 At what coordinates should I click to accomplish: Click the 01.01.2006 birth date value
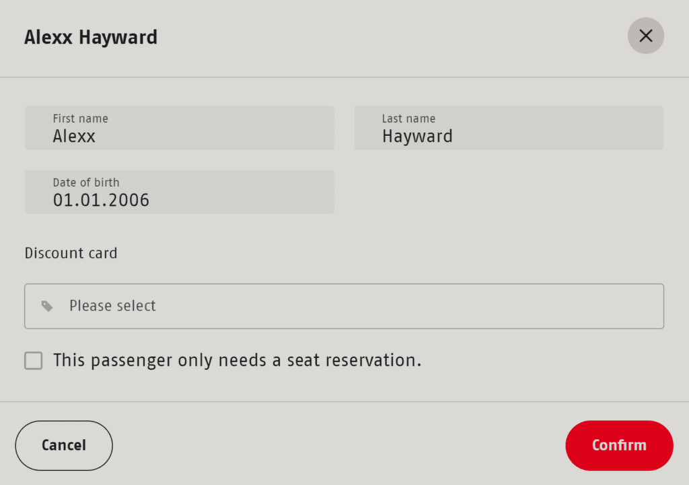coord(101,200)
